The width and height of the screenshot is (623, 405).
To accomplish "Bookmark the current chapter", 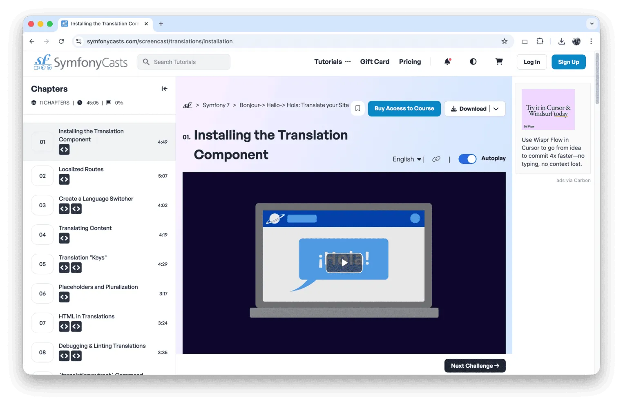I will point(357,108).
